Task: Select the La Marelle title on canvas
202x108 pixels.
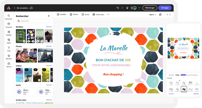Action: pyautogui.click(x=114, y=48)
